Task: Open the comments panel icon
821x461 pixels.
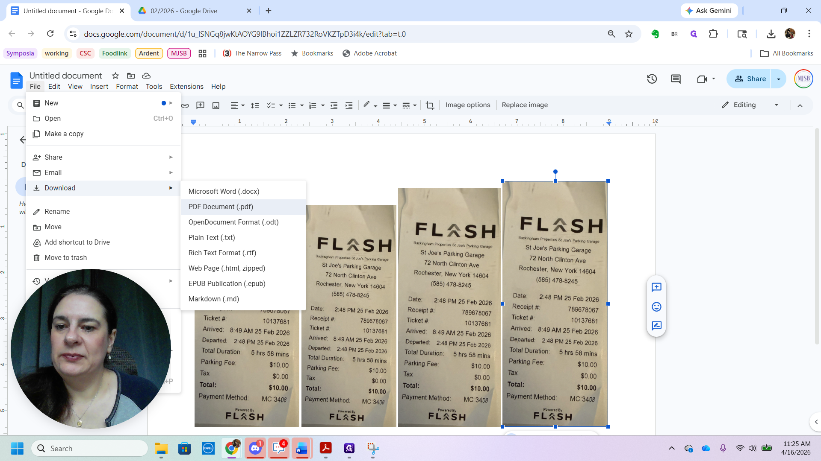Action: (x=676, y=79)
